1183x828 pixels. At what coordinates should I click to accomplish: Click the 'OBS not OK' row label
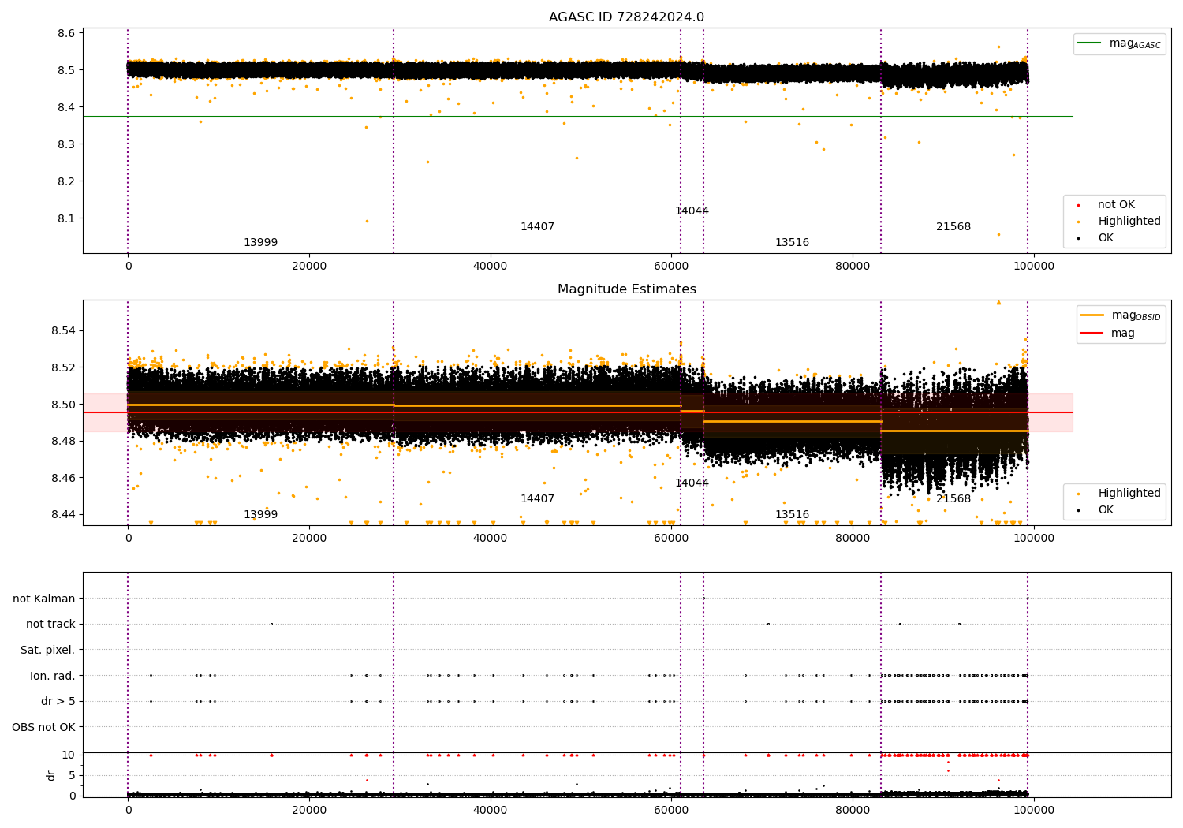point(44,727)
